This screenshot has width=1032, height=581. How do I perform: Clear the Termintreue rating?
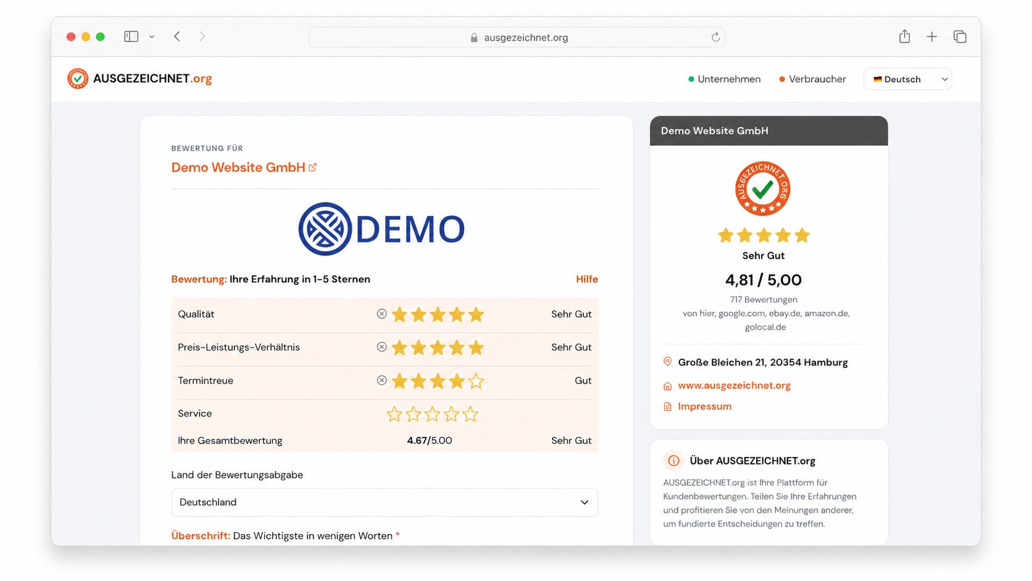(x=382, y=380)
